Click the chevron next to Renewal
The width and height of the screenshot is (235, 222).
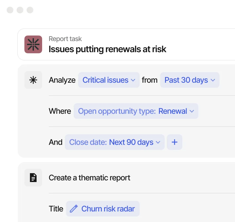(x=192, y=111)
